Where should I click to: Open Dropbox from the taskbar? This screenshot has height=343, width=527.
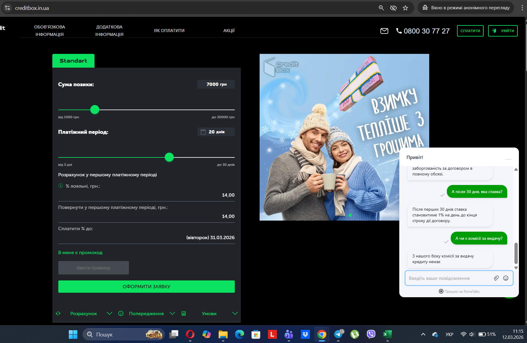tap(305, 334)
